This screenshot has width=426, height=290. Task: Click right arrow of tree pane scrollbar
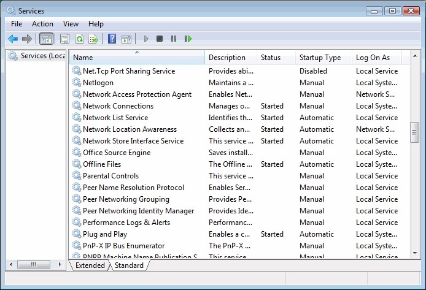60,264
